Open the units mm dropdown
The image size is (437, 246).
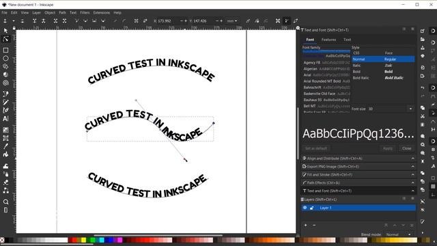232,21
